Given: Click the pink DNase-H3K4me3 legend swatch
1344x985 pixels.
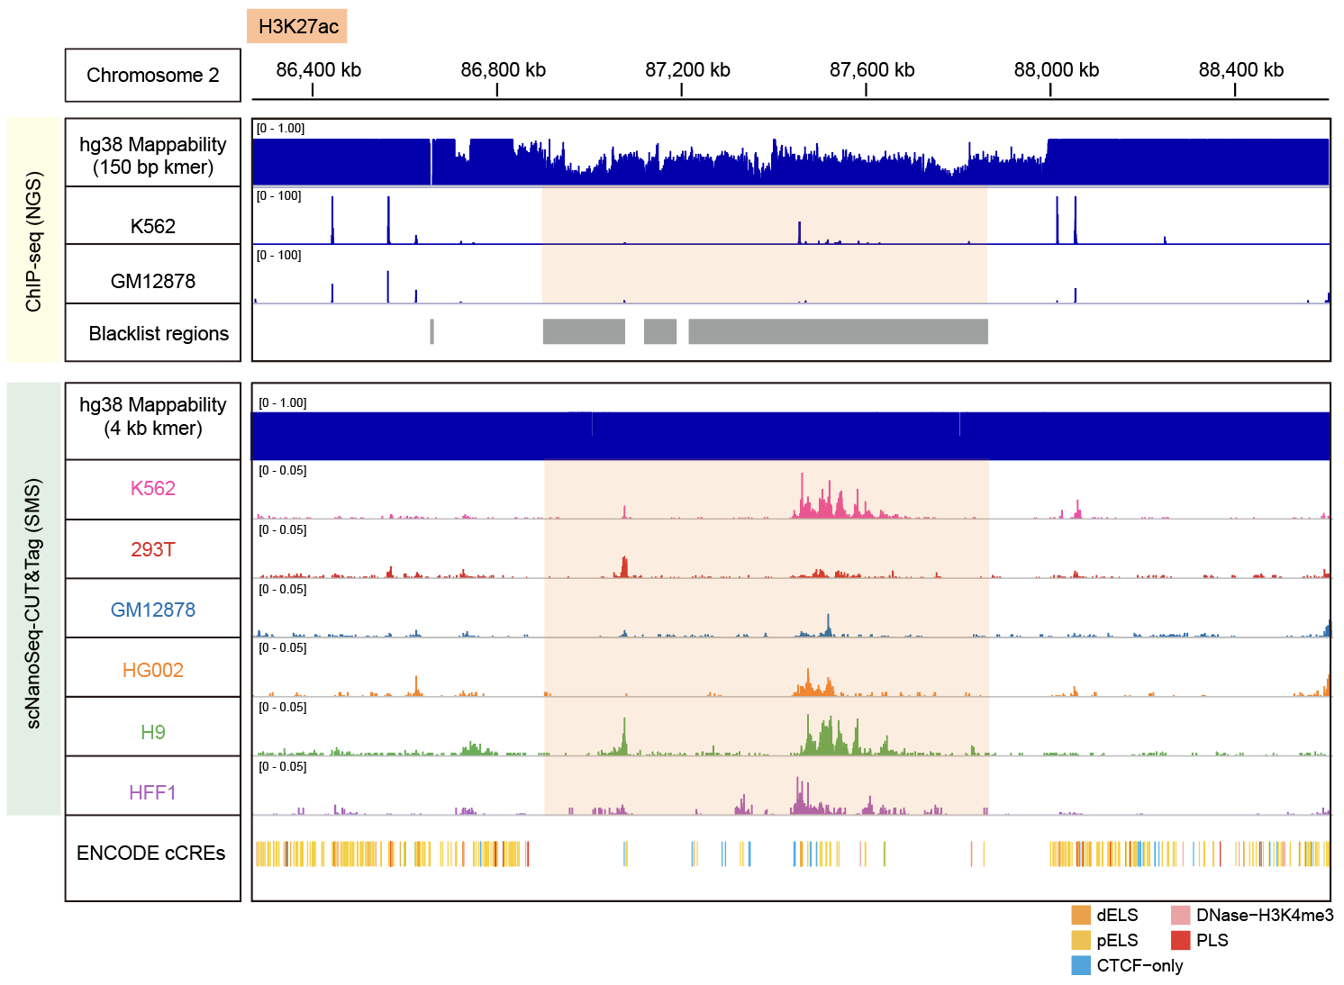Looking at the screenshot, I should (1180, 915).
